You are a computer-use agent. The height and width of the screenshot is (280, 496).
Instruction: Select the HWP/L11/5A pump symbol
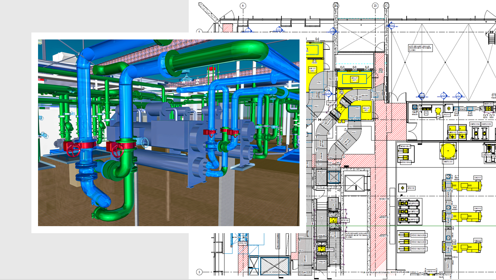(x=476, y=133)
